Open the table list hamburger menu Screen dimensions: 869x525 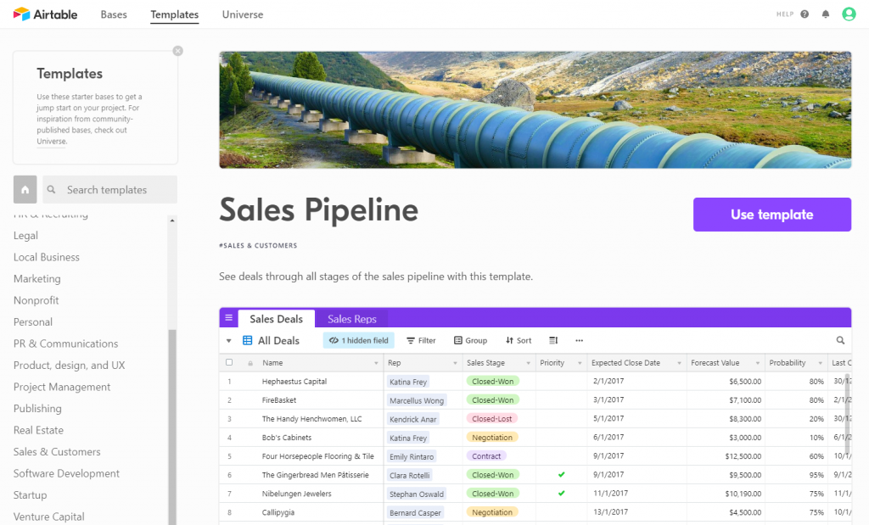pos(229,318)
